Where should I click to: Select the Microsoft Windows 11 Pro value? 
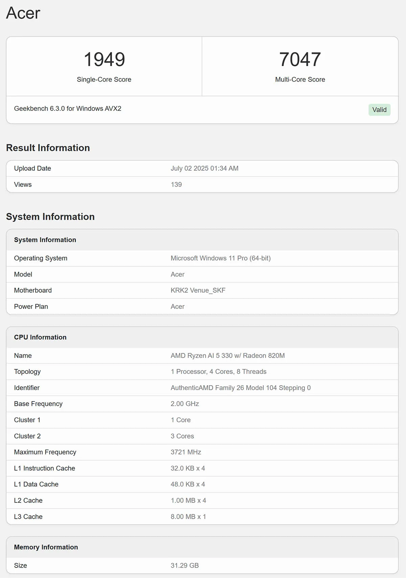click(221, 258)
